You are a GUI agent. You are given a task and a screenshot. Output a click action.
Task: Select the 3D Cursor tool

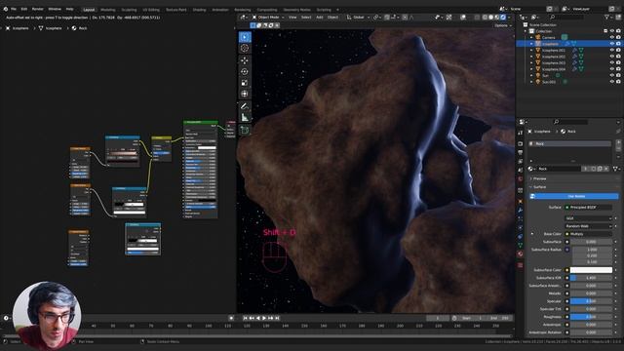245,48
